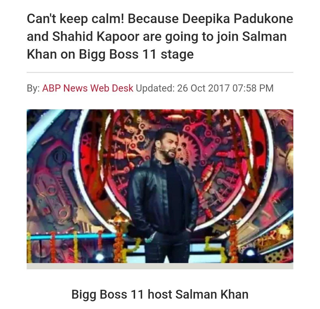
Task: Click "Deepika Padukone" in the headline
Action: pyautogui.click(x=238, y=19)
